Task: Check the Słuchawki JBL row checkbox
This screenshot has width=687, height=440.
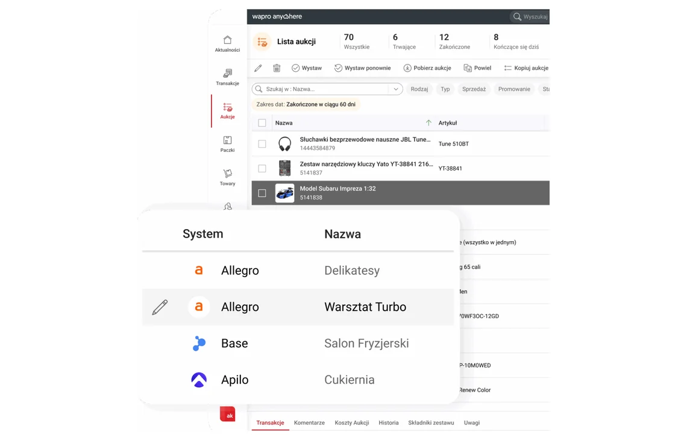Action: 262,143
